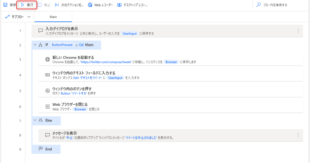Open more options for 入力ダイアログを表示 action
Viewport: 310px width, 163px height.
click(298, 31)
